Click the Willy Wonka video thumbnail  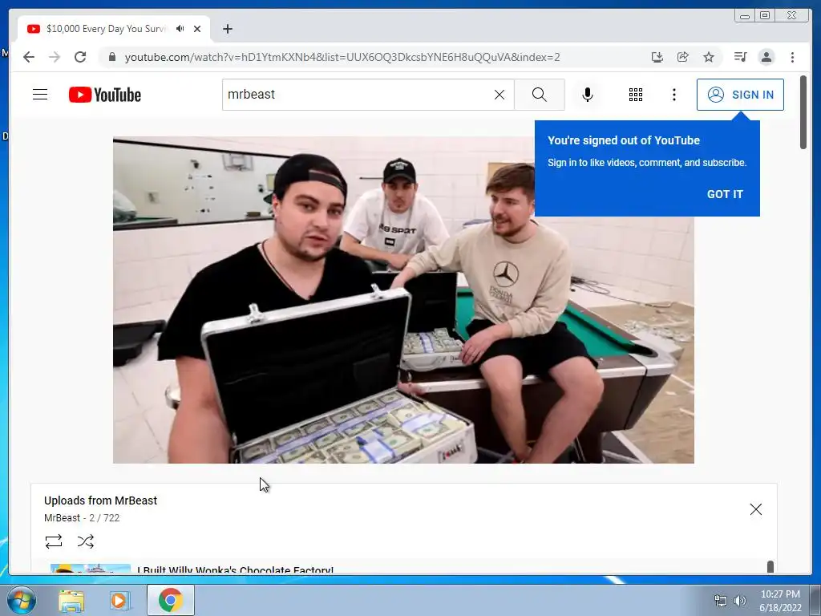click(90, 569)
